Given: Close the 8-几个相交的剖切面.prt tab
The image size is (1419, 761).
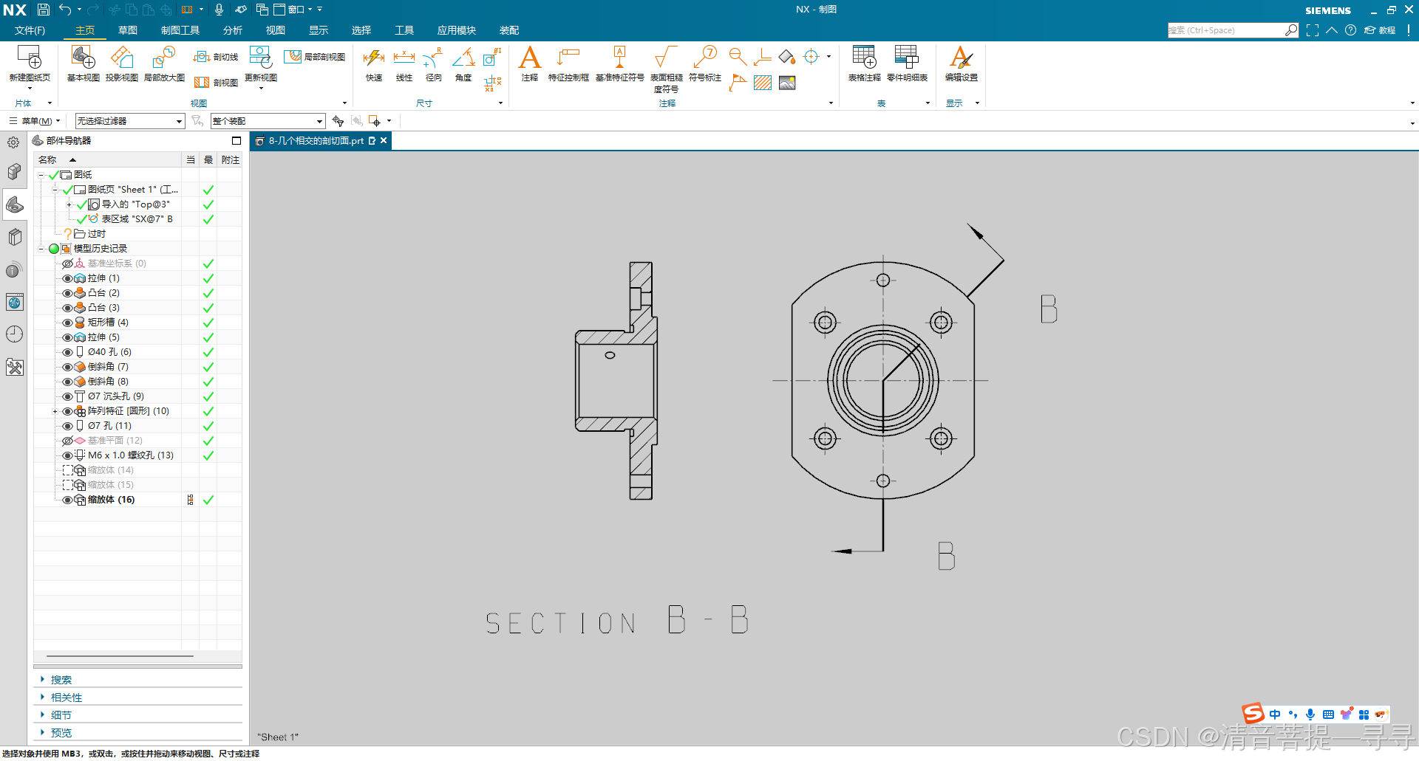Looking at the screenshot, I should point(384,141).
